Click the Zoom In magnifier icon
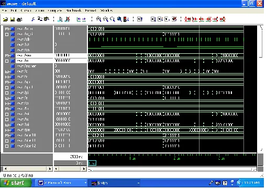The width and height of the screenshot is (266, 189). point(98,19)
